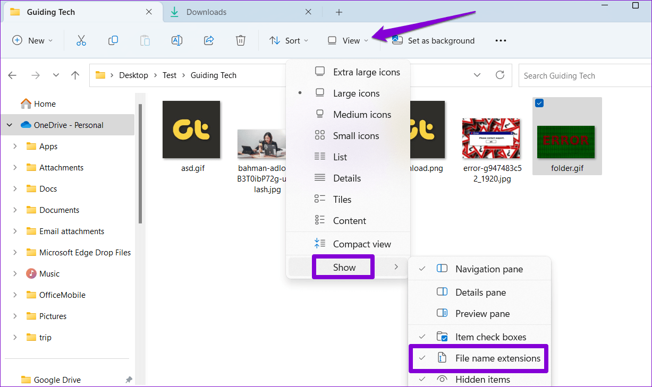Collapse the OneDrive - Personal section
Viewport: 652px width, 387px height.
coord(9,124)
